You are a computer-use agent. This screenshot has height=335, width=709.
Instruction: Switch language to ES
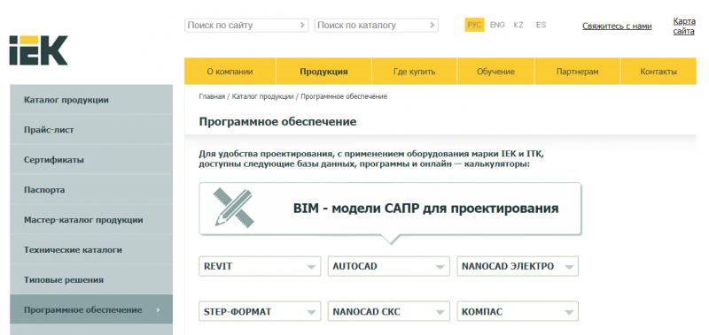coord(541,25)
